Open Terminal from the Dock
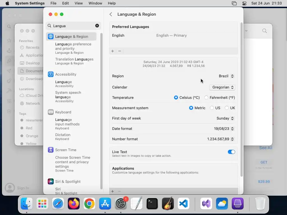 tap(152, 204)
